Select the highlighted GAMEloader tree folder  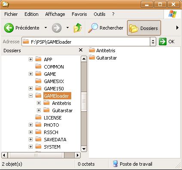click(57, 96)
